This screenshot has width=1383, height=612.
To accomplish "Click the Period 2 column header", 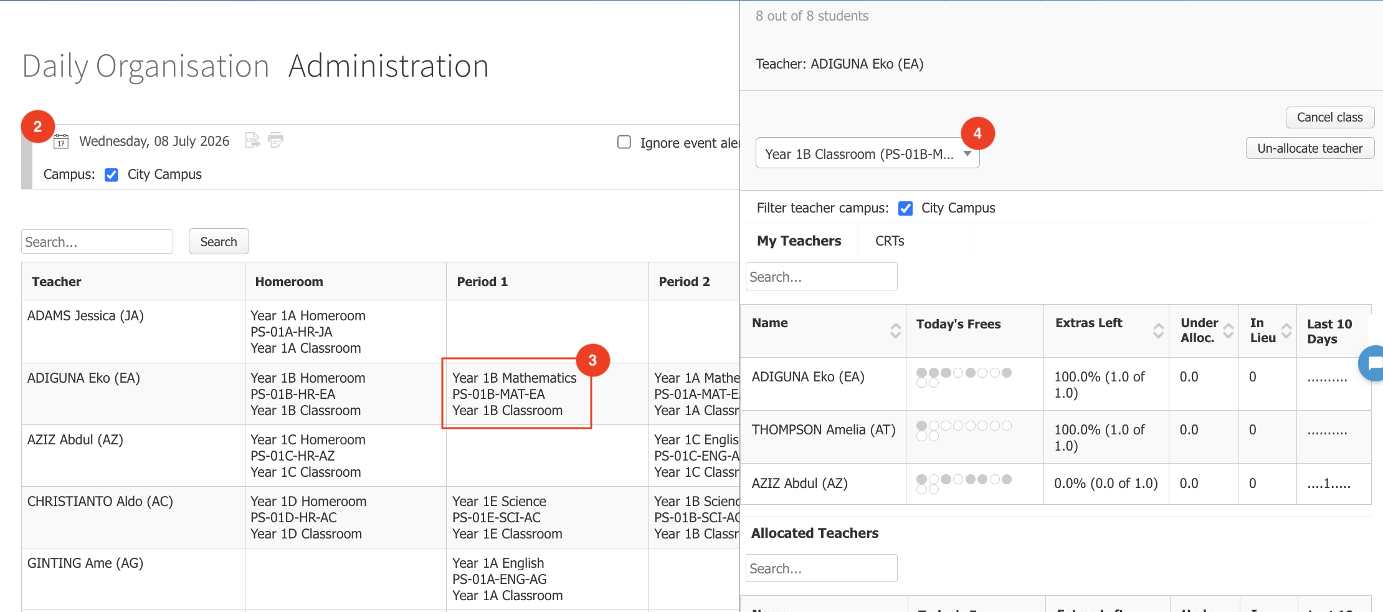I will coord(684,282).
